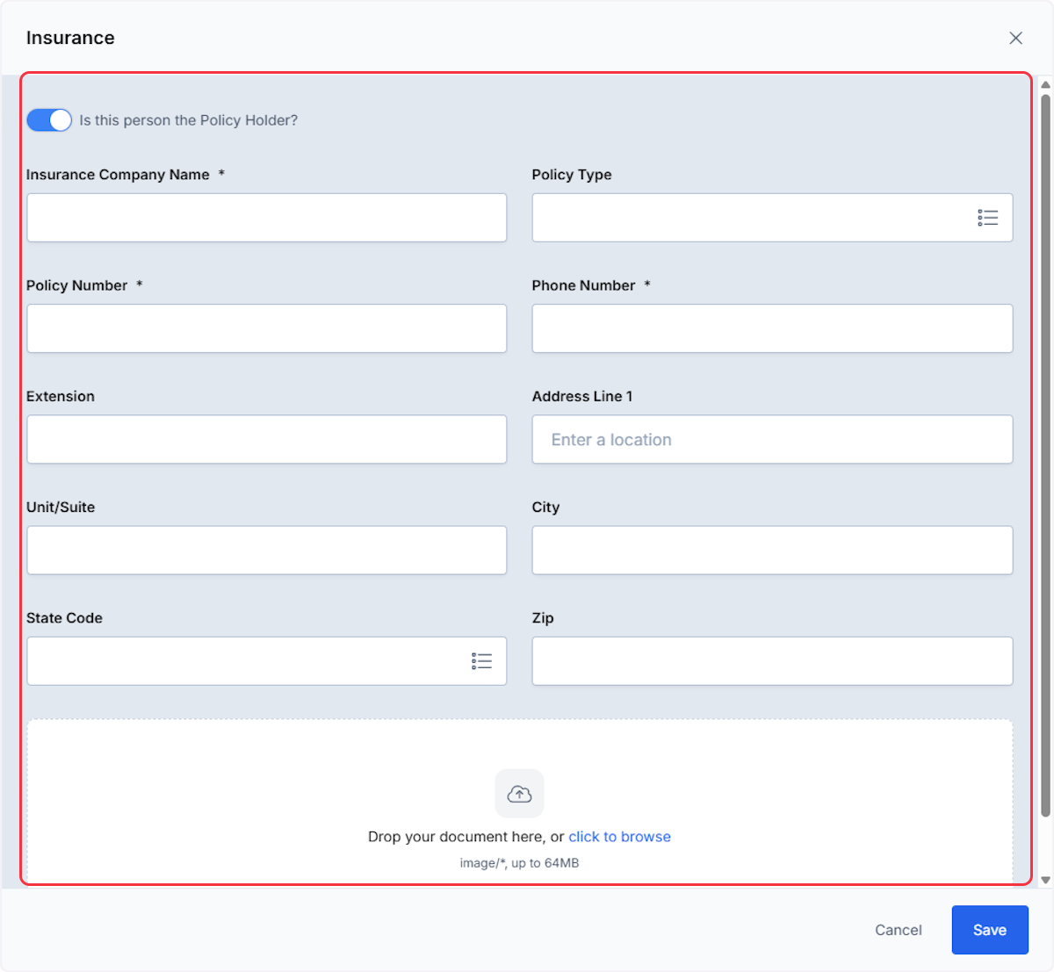Click the vertical scrollbar thumb
The width and height of the screenshot is (1054, 972).
[1045, 455]
